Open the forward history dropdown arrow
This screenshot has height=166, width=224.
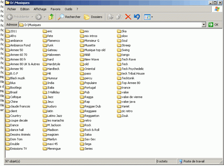pyautogui.click(x=45, y=17)
